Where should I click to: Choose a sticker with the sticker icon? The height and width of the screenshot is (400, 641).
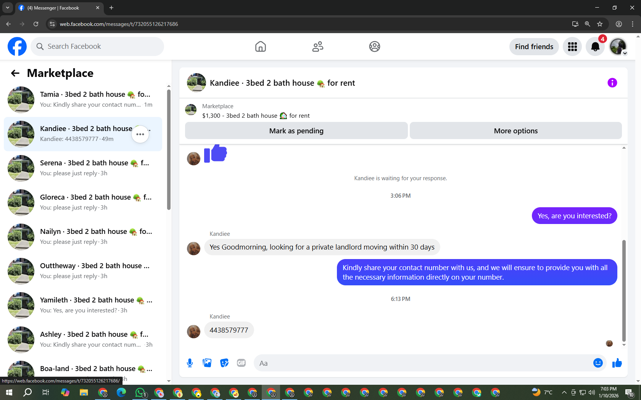click(x=224, y=363)
